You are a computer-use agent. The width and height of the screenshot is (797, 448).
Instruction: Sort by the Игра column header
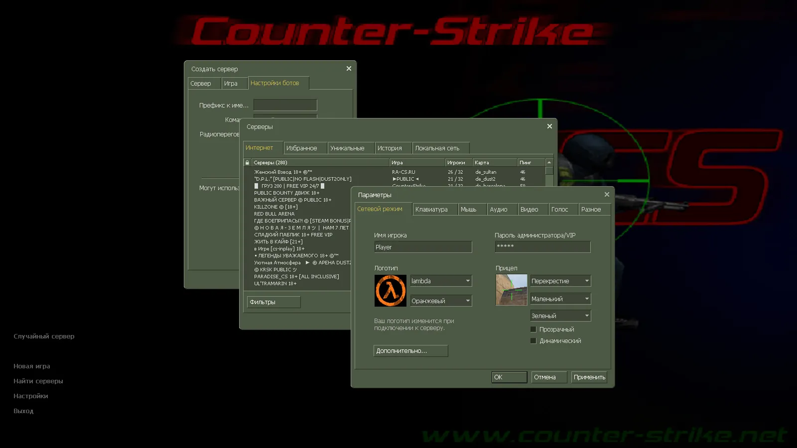pyautogui.click(x=417, y=163)
